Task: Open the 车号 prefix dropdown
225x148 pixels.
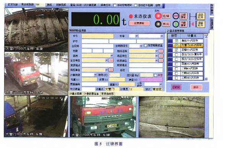Action: tap(136, 36)
